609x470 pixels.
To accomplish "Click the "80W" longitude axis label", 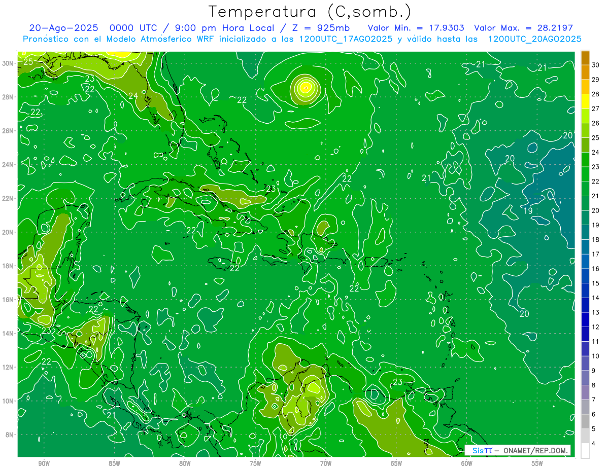I will pyautogui.click(x=185, y=463).
